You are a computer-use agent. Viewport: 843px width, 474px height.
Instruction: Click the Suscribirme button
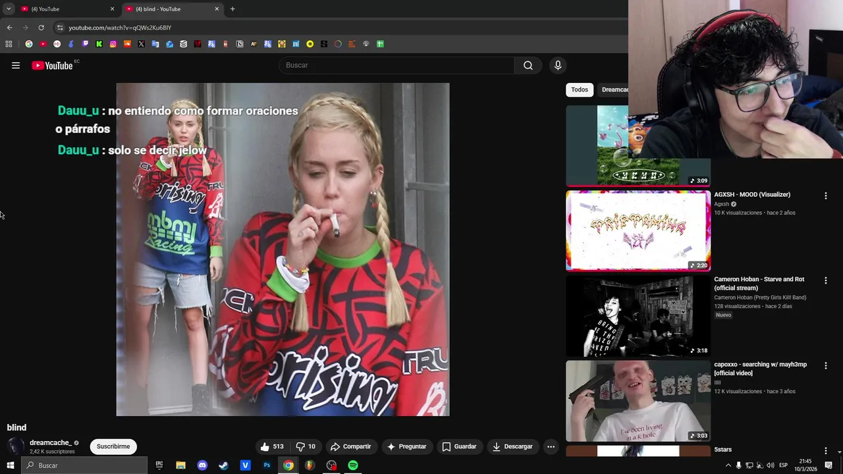[113, 446]
